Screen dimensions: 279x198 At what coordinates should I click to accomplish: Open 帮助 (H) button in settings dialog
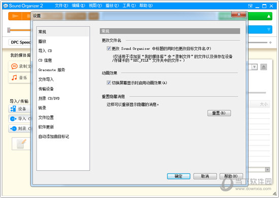(231, 176)
